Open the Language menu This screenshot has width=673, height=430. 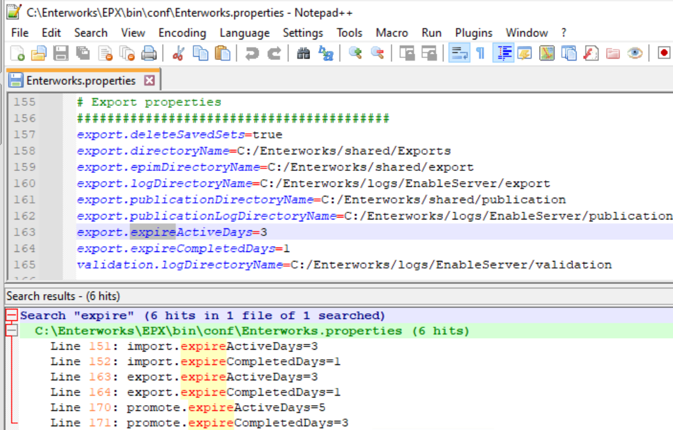[x=244, y=33]
